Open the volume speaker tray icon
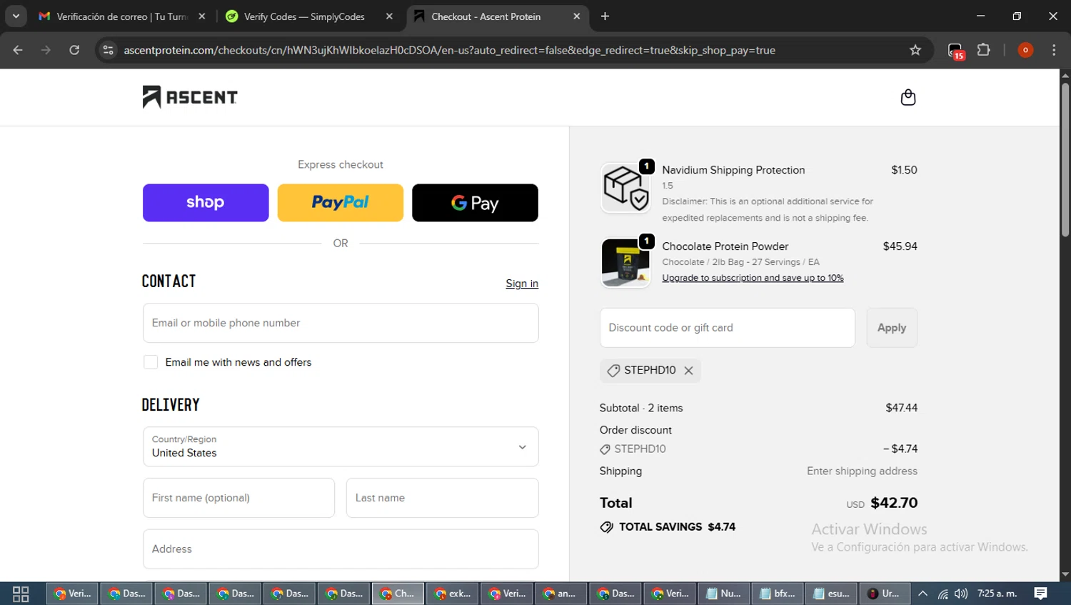1071x605 pixels. (961, 594)
